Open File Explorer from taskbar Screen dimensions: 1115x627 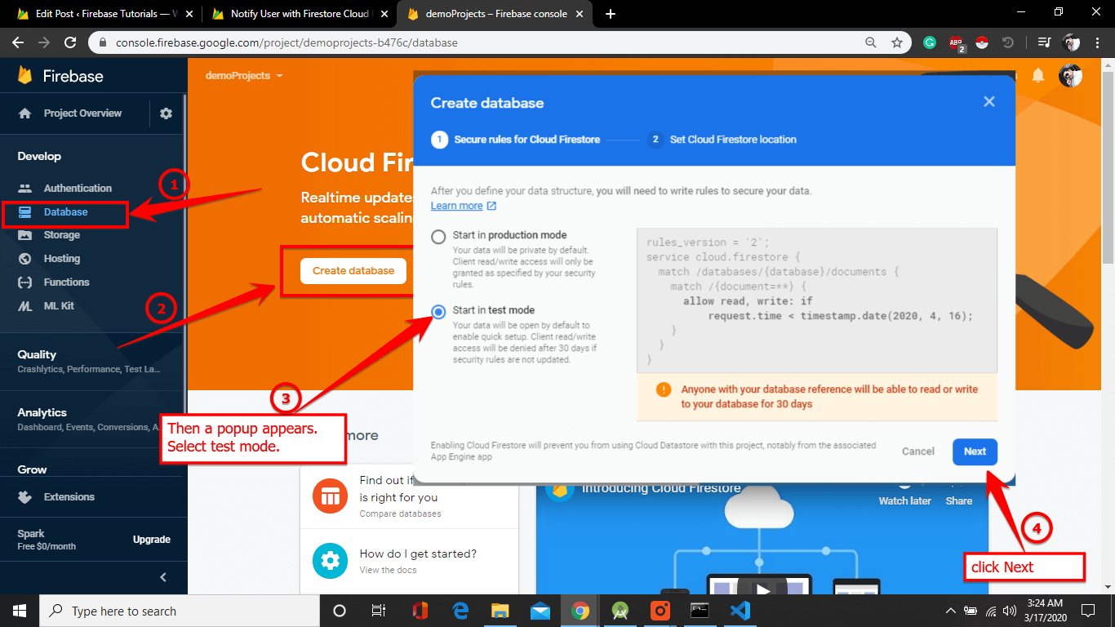500,611
